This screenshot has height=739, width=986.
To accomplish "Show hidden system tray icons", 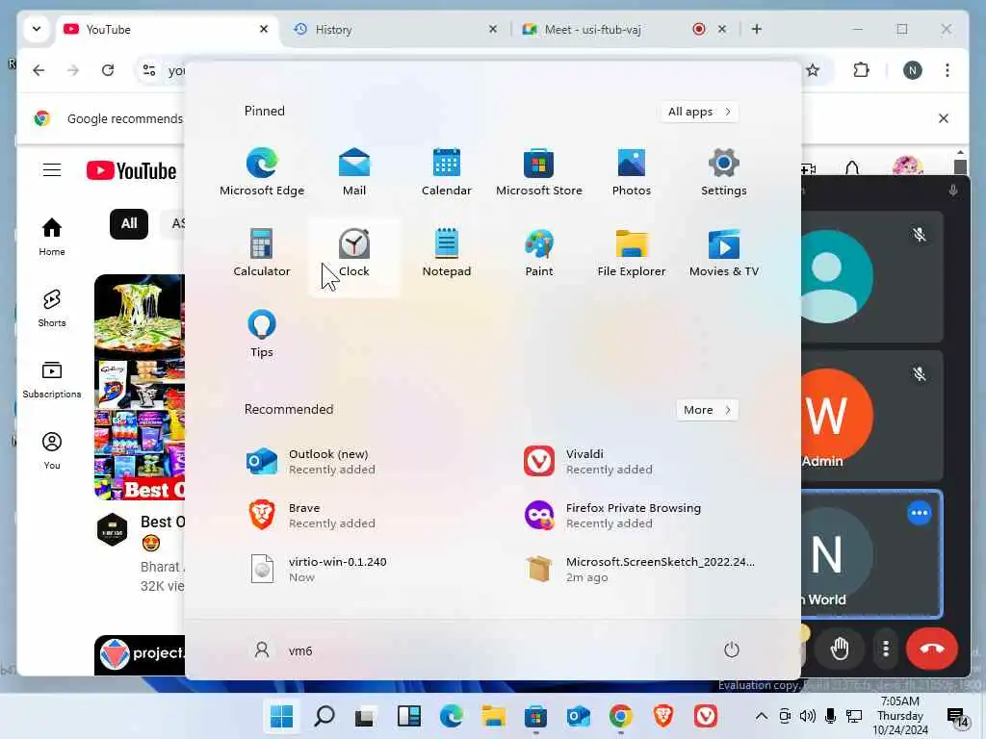I will pos(761,716).
